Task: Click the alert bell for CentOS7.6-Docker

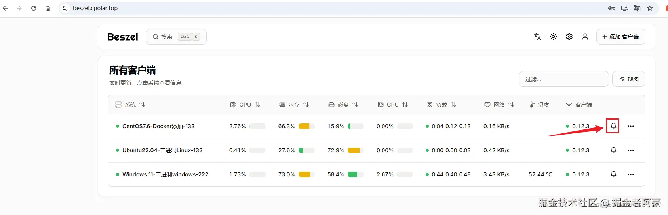Action: click(613, 126)
